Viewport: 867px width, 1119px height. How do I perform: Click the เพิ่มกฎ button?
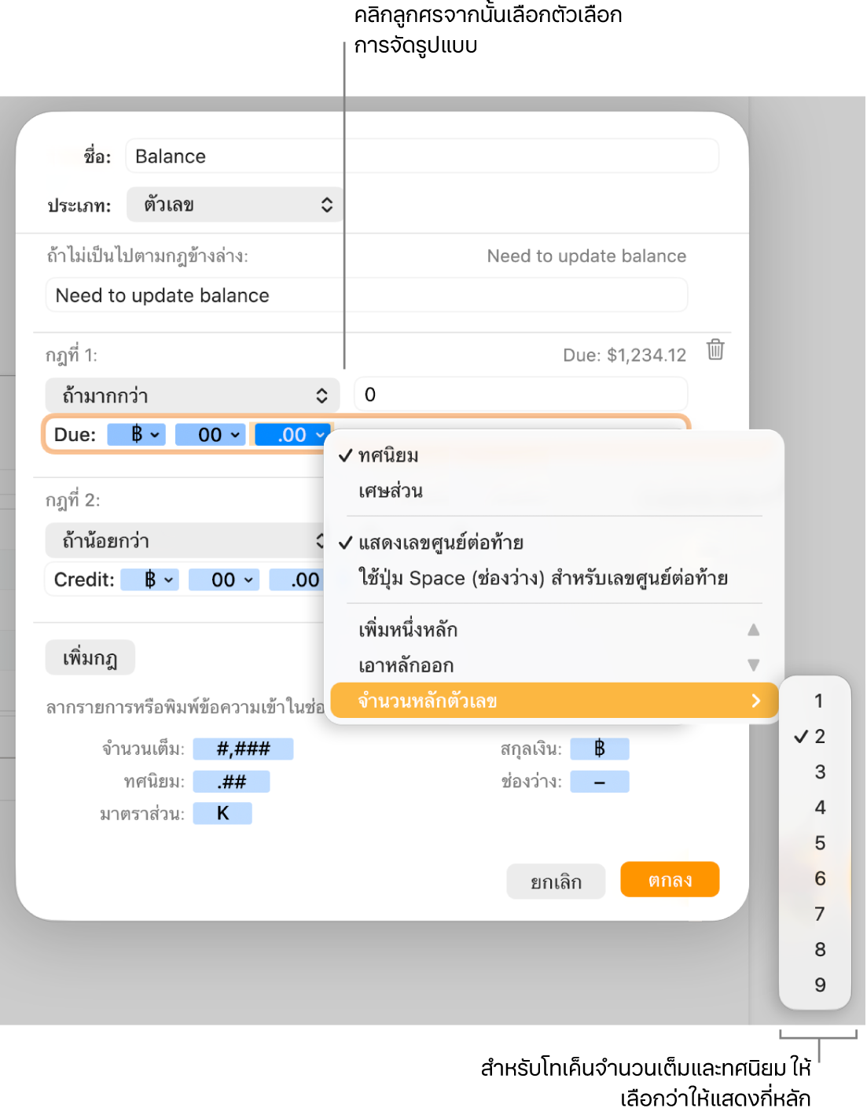click(x=90, y=657)
